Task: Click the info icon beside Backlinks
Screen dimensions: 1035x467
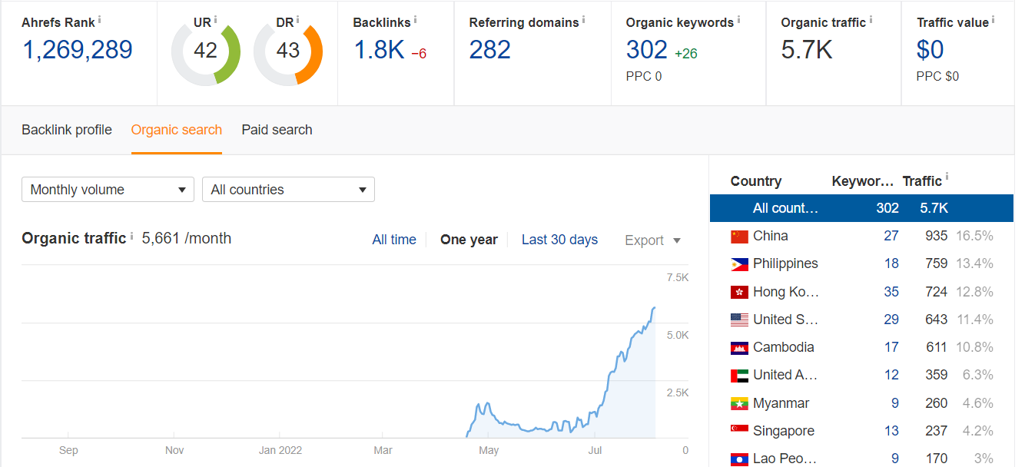Action: coord(416,18)
